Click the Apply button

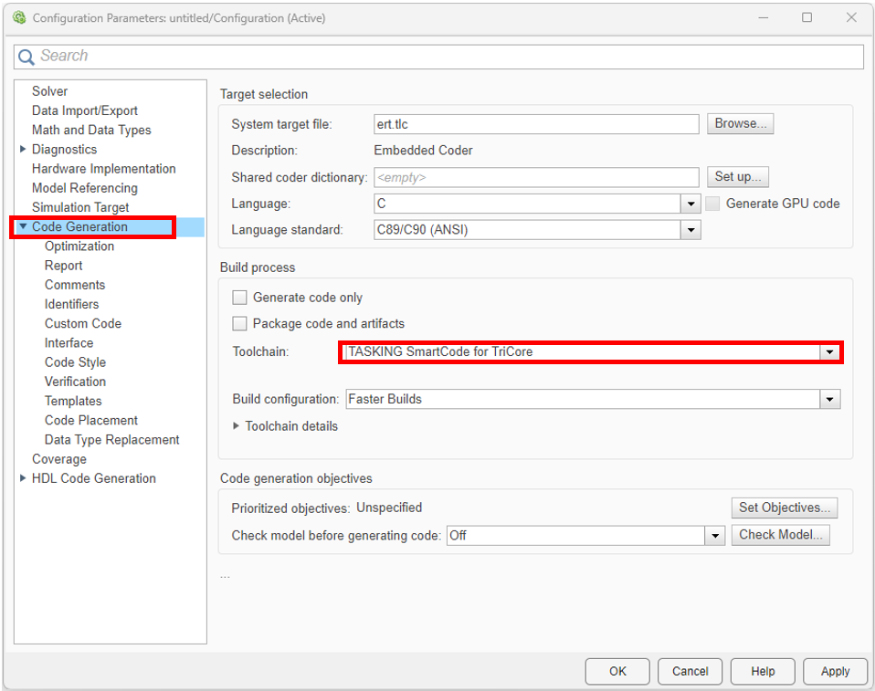(x=835, y=671)
